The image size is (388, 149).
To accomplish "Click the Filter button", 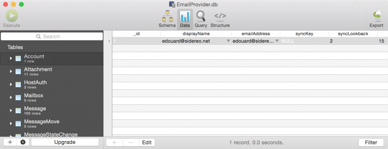I will click(x=371, y=143).
